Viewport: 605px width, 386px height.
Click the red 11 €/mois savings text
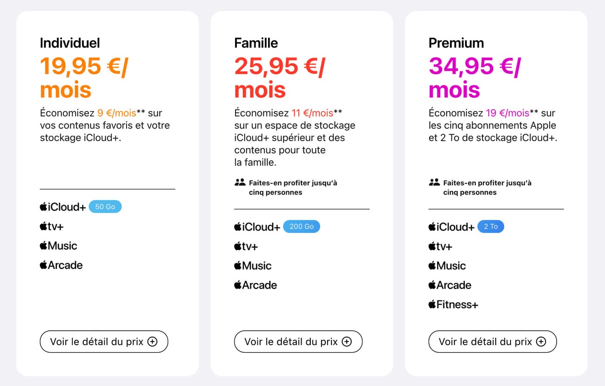click(x=312, y=113)
